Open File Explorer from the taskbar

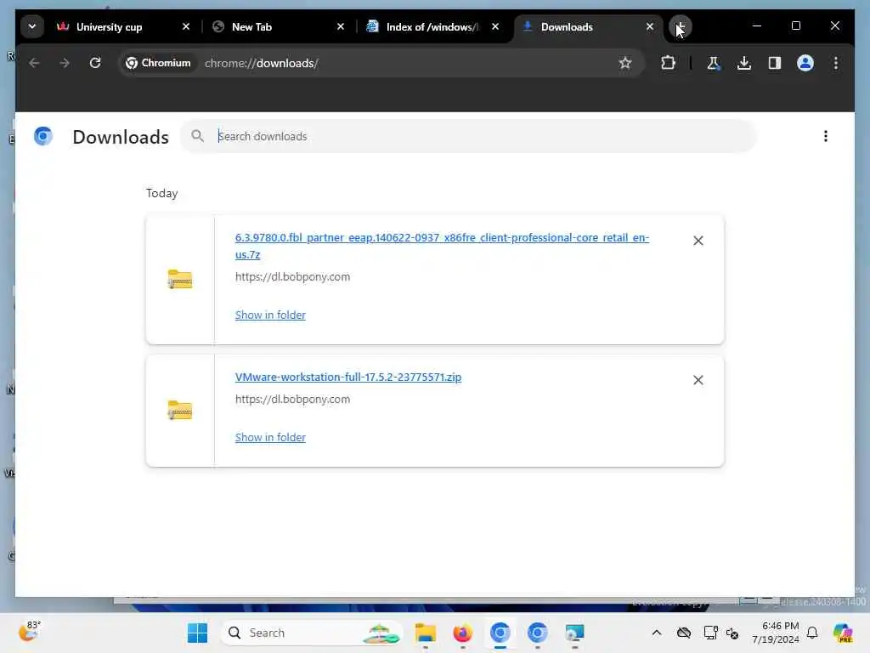pos(426,633)
